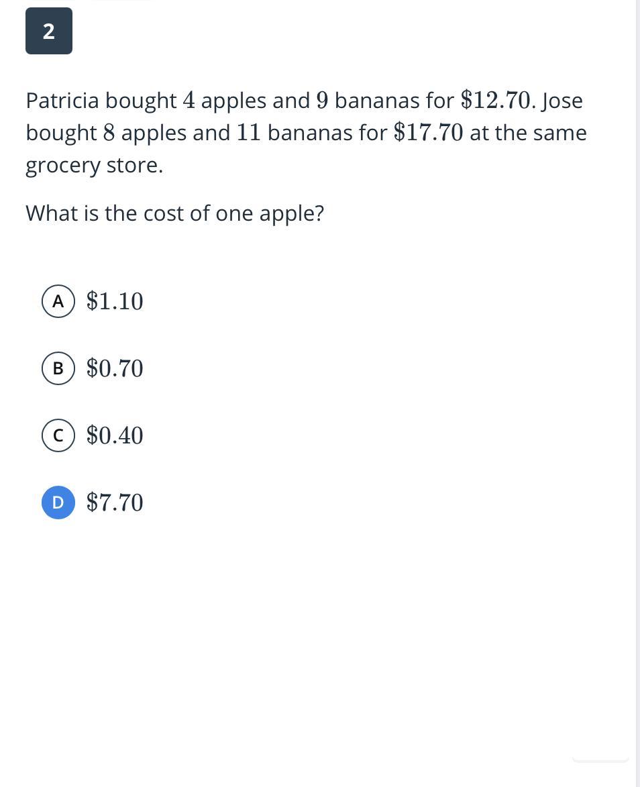Viewport: 640px width, 787px height.
Task: Select answer choice A circle
Action: [x=58, y=301]
